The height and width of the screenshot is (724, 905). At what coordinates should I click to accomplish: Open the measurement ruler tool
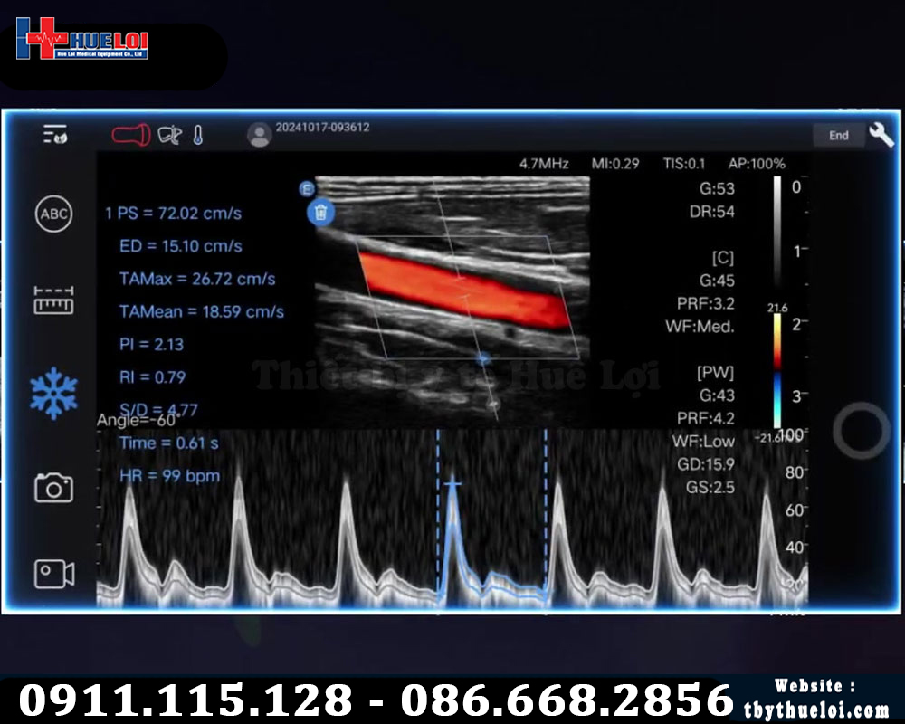pos(53,300)
